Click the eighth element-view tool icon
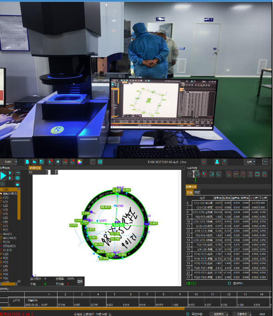The width and height of the screenshot is (273, 316). 243,174
